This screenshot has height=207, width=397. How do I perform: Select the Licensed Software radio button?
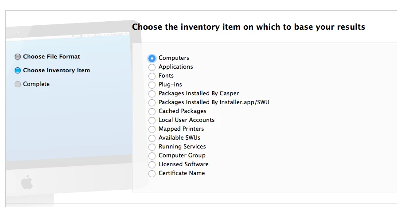tap(152, 165)
